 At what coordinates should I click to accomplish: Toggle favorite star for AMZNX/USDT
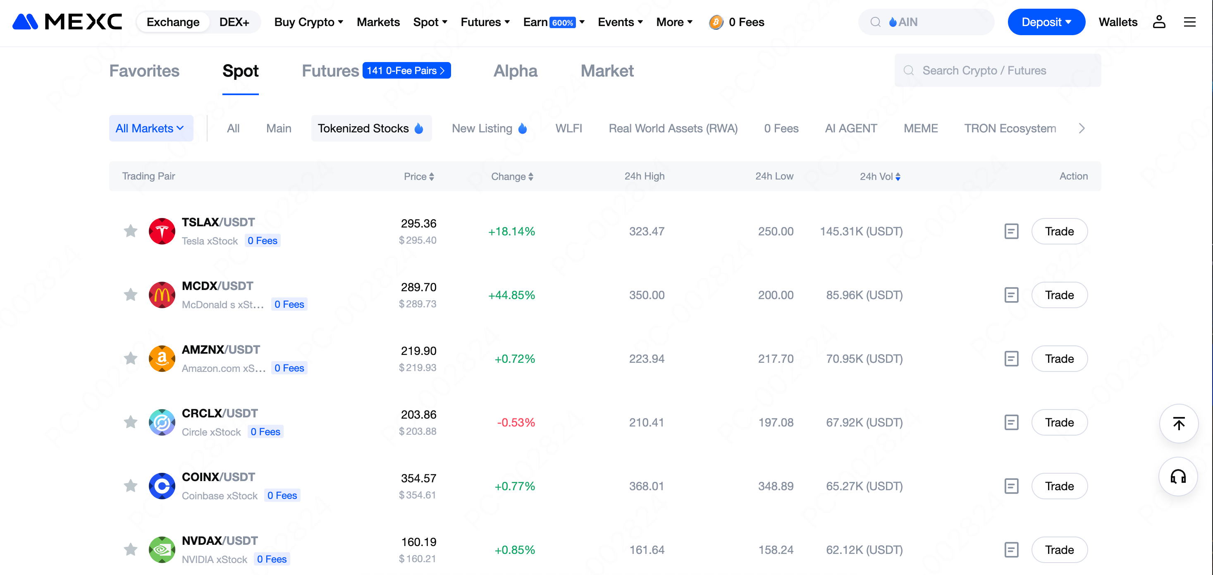pos(130,359)
